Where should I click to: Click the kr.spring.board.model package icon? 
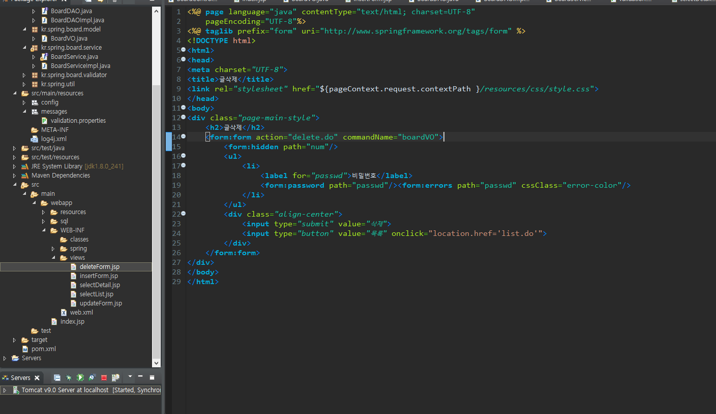click(35, 29)
